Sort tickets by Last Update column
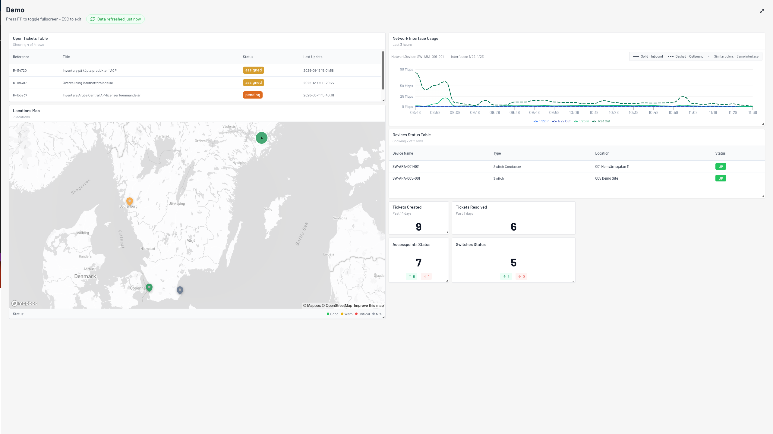Viewport: 773px width, 434px height. pos(313,57)
